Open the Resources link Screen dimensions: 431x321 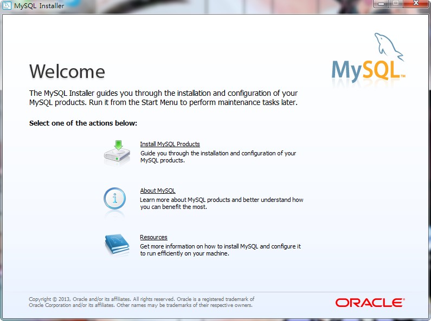tap(153, 237)
